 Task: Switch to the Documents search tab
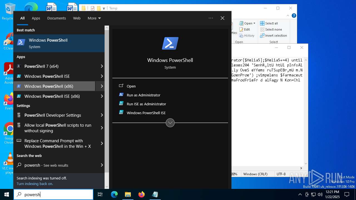point(56,18)
